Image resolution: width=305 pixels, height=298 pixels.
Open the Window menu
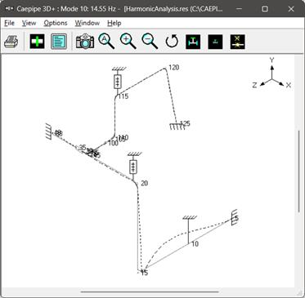87,23
